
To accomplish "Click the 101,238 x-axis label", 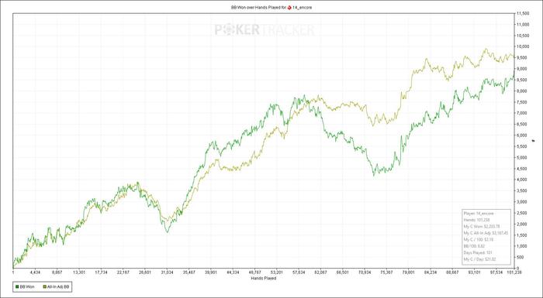I will pos(514,272).
